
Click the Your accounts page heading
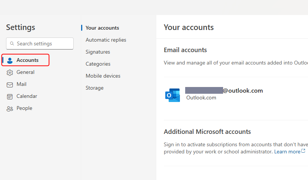[x=189, y=27]
